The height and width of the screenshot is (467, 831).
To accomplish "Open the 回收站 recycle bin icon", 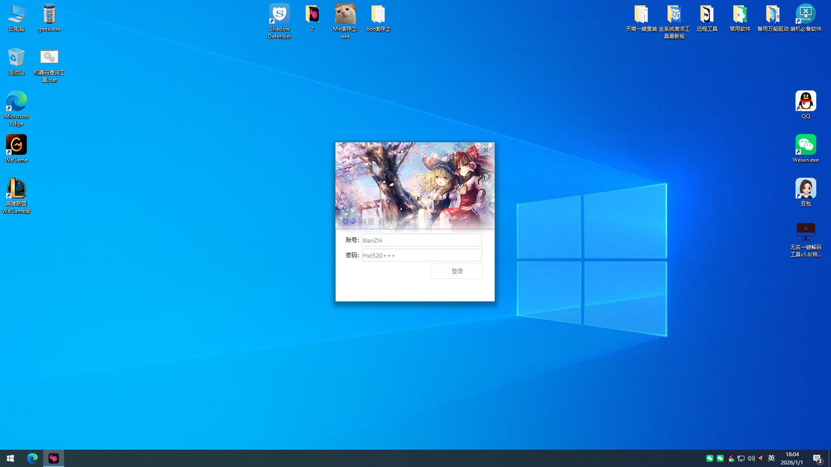I will (16, 62).
